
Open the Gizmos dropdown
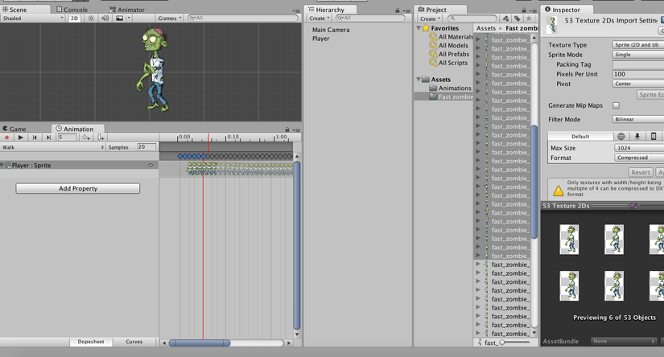click(x=169, y=18)
